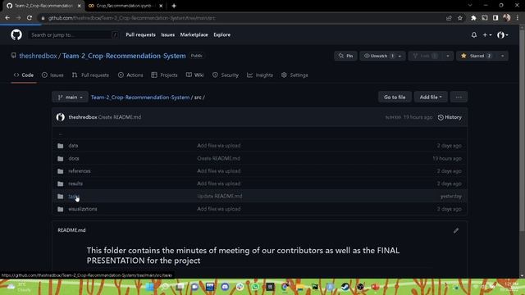Viewport: 525px width, 295px height.
Task: Open the Unwatch dropdown
Action: tap(382, 56)
